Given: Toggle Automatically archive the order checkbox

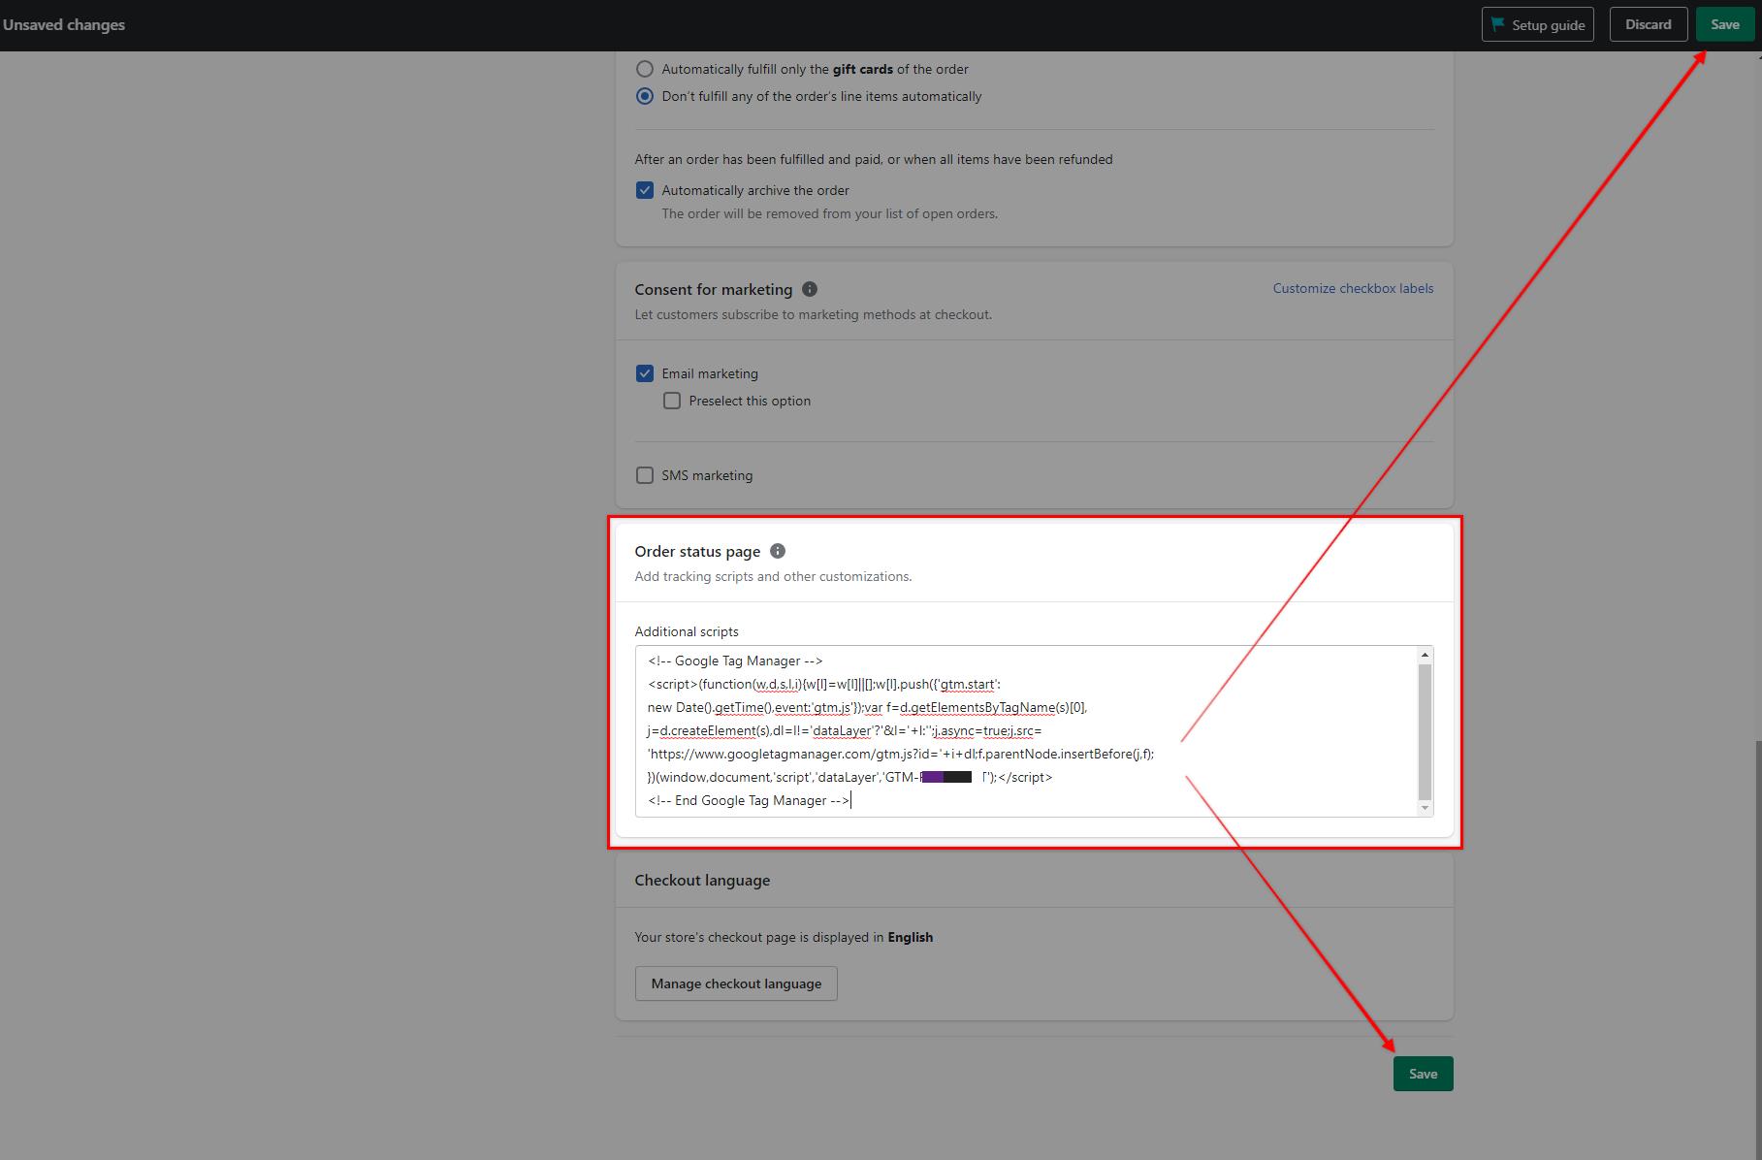Looking at the screenshot, I should [x=645, y=190].
